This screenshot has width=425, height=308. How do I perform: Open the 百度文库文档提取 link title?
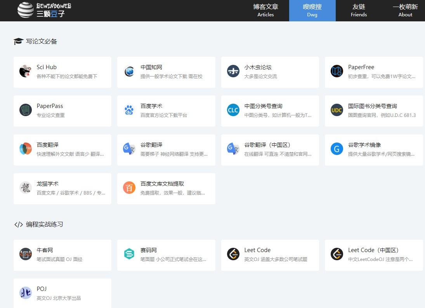(162, 184)
